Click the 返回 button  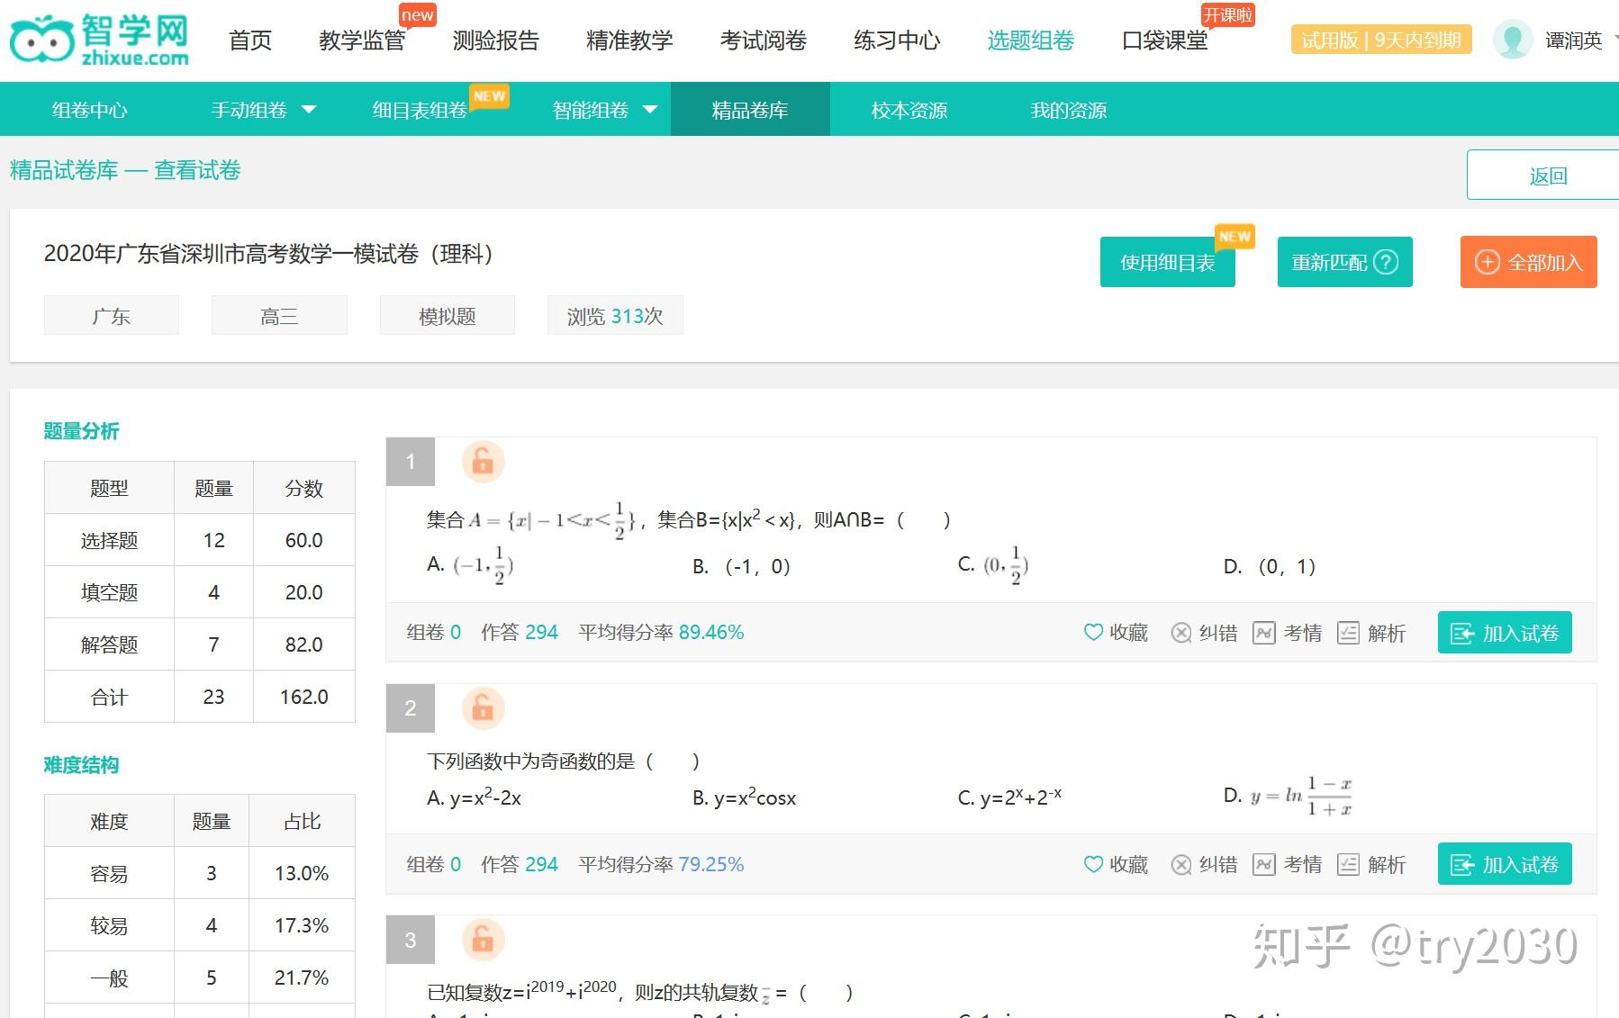click(x=1547, y=174)
